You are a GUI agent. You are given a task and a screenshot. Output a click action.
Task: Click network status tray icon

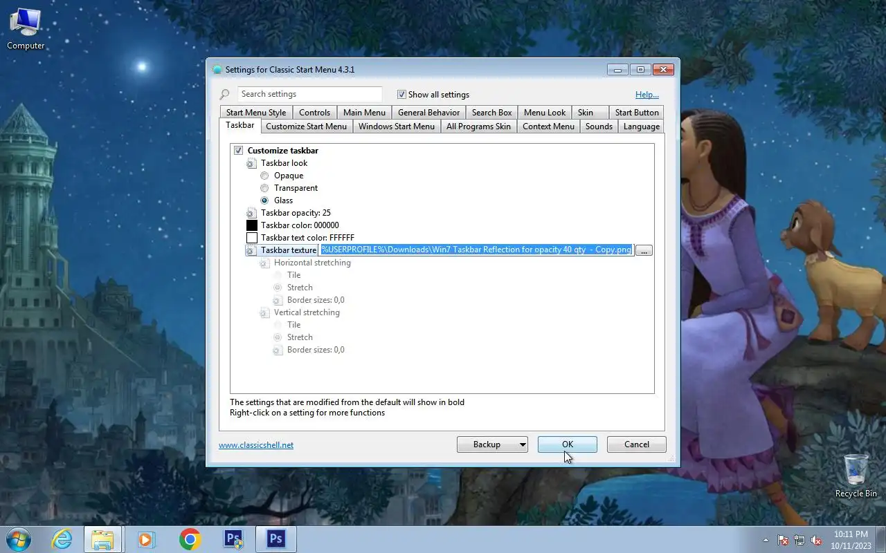[799, 540]
